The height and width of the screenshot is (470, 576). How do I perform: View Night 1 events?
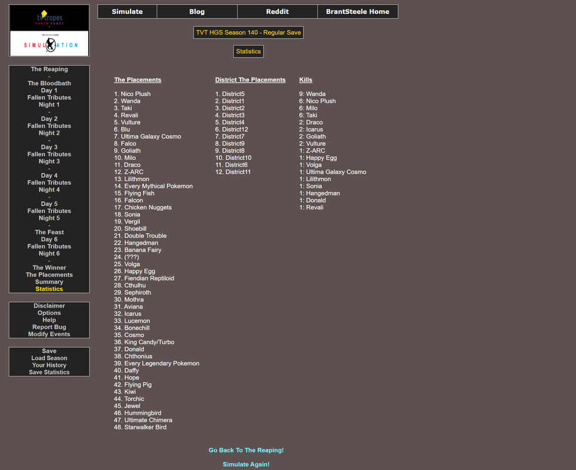pos(49,105)
